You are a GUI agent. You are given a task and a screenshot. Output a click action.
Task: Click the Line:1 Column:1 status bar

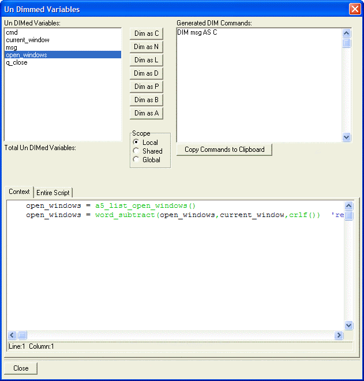click(x=180, y=346)
